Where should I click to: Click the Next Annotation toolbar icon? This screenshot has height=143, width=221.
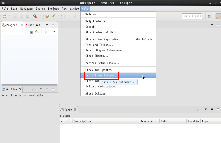point(65,16)
